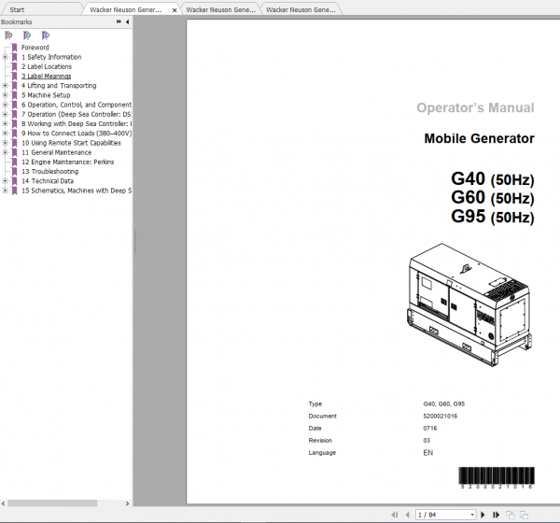This screenshot has width=560, height=523.
Task: Click the previous view icon in status bar
Action: (x=510, y=515)
